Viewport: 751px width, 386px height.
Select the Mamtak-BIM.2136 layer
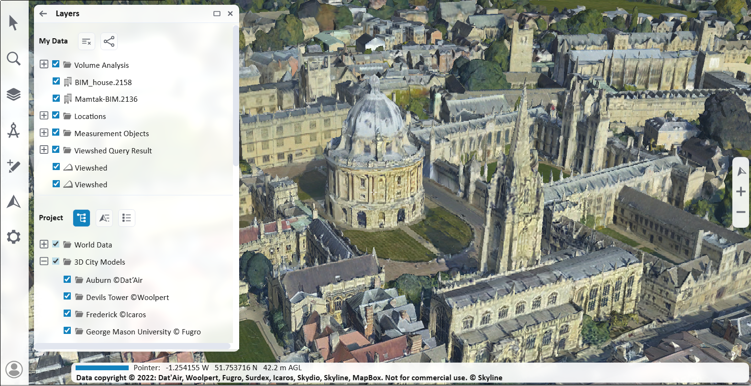tap(106, 99)
